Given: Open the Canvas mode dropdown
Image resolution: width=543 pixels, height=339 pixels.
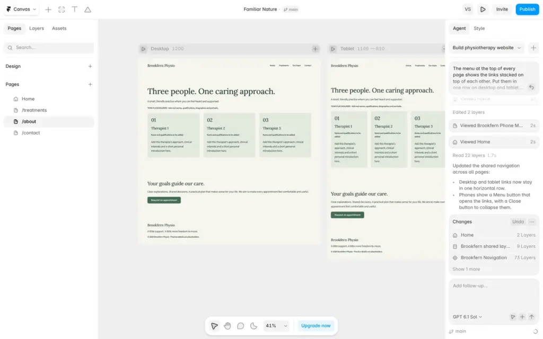Looking at the screenshot, I should point(21,10).
